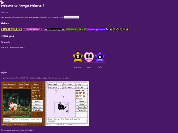Viewport: 178px width, 133px height.
Task: Buy the pink ice cream in Gregory's shop
Action: (40, 96)
